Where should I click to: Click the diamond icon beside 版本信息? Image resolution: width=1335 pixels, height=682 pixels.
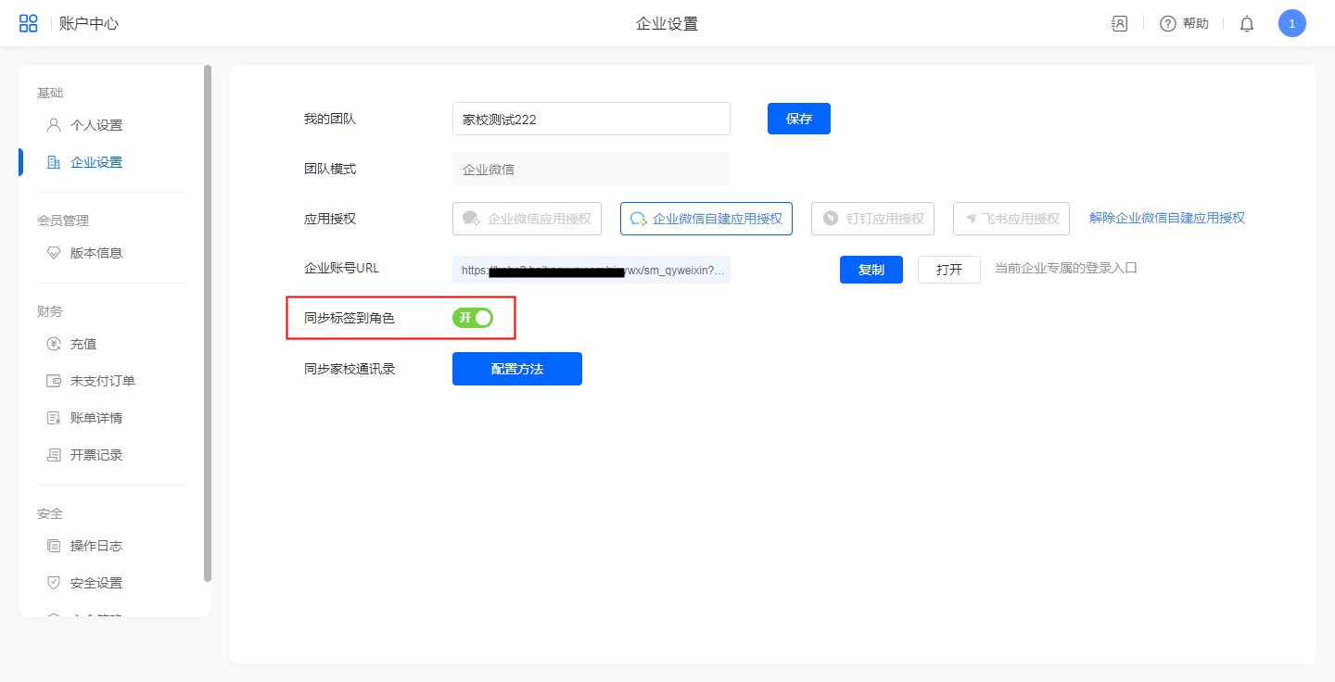[x=54, y=253]
